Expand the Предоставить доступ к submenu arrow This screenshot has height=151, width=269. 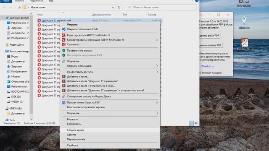tap(157, 72)
